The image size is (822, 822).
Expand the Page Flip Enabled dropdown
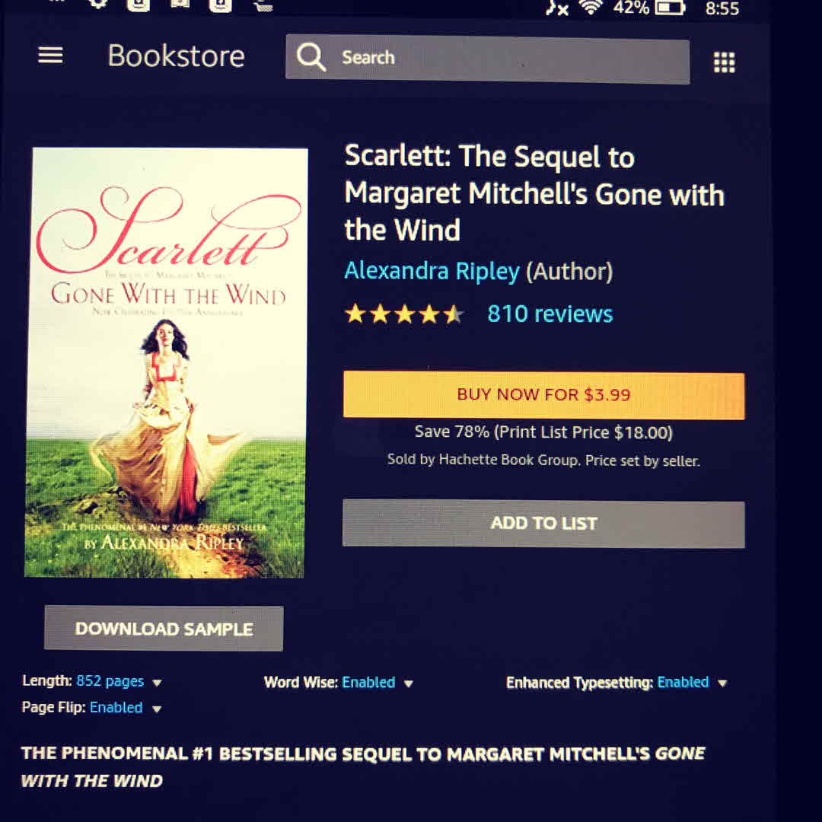[156, 709]
